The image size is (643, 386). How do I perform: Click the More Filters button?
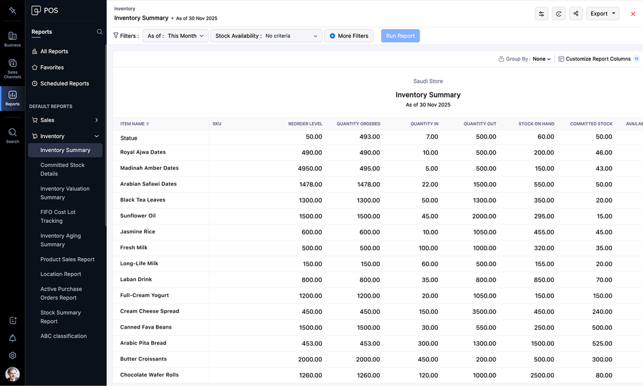349,36
